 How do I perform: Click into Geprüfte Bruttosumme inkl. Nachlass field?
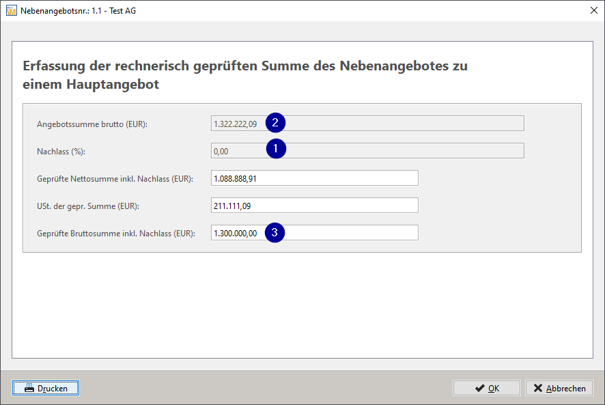[x=315, y=233]
